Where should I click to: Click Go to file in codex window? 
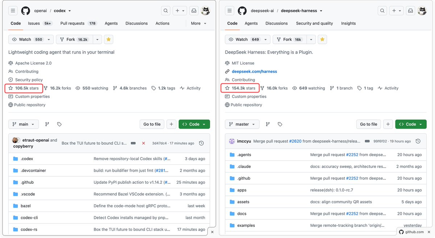pyautogui.click(x=152, y=124)
